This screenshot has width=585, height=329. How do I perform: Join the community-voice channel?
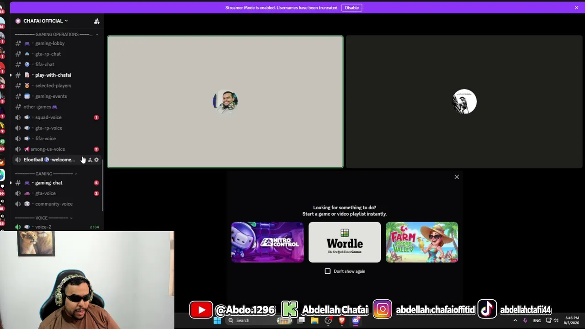pyautogui.click(x=57, y=204)
